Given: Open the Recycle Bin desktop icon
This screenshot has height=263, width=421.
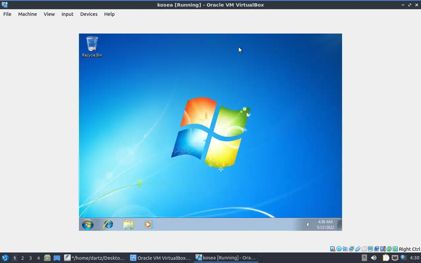Looking at the screenshot, I should pos(92,47).
